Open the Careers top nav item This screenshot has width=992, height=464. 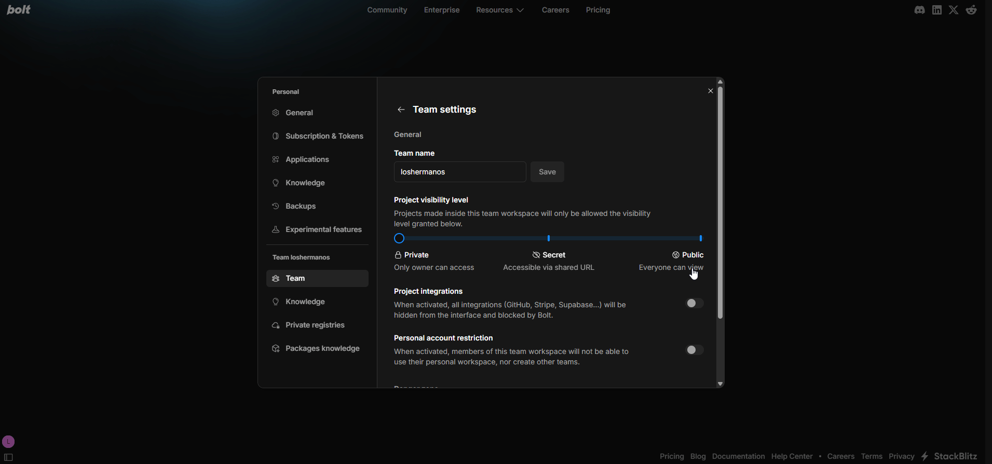[x=555, y=10]
